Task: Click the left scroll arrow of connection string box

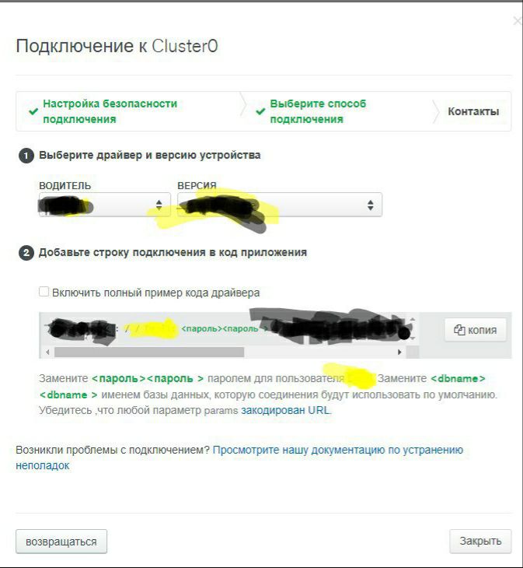Action: [x=47, y=352]
